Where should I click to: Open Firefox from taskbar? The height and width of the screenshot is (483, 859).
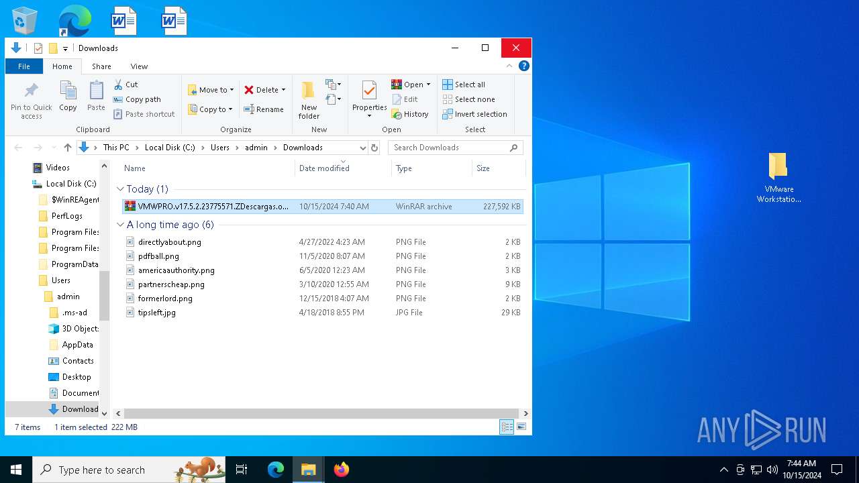coord(342,470)
